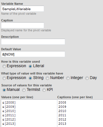
Task: Click the 2010 caption line
Action: point(62,111)
